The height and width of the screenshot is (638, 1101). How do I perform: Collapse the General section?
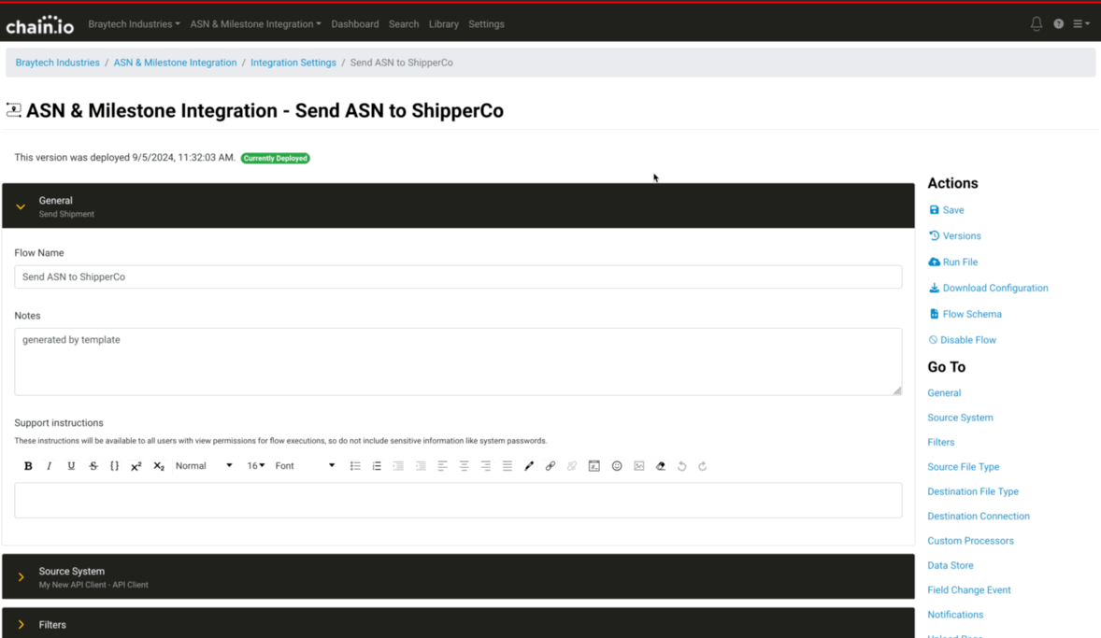[458, 206]
